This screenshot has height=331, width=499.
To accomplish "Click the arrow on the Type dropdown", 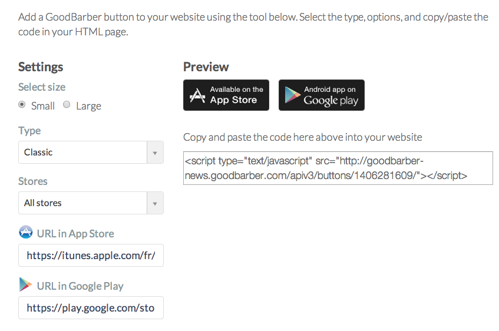I will pos(155,153).
